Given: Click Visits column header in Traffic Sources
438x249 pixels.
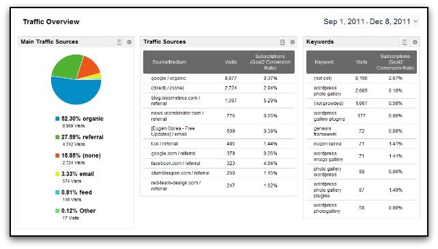Looking at the screenshot, I should [x=231, y=62].
